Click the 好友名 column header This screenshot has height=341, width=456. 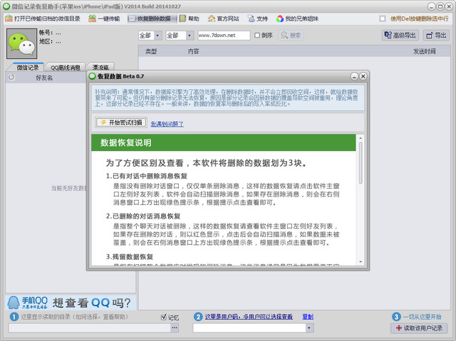(x=44, y=78)
